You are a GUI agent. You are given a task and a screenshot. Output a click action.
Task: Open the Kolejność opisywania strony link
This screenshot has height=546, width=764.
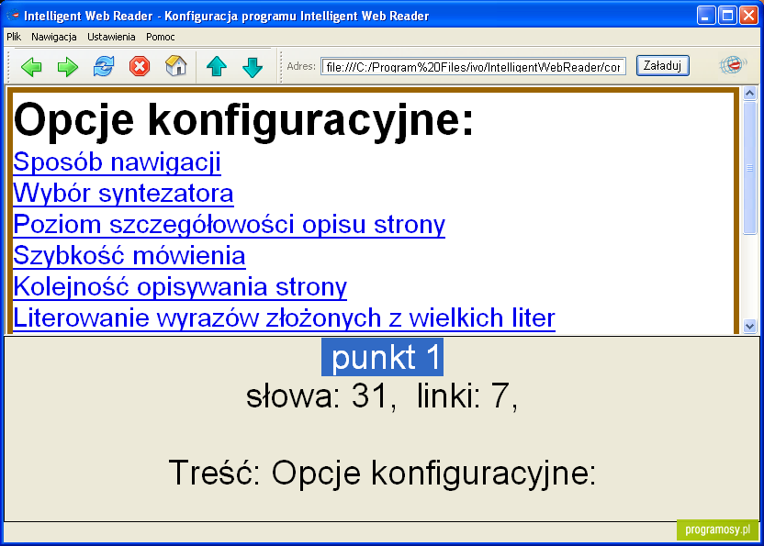coord(180,287)
